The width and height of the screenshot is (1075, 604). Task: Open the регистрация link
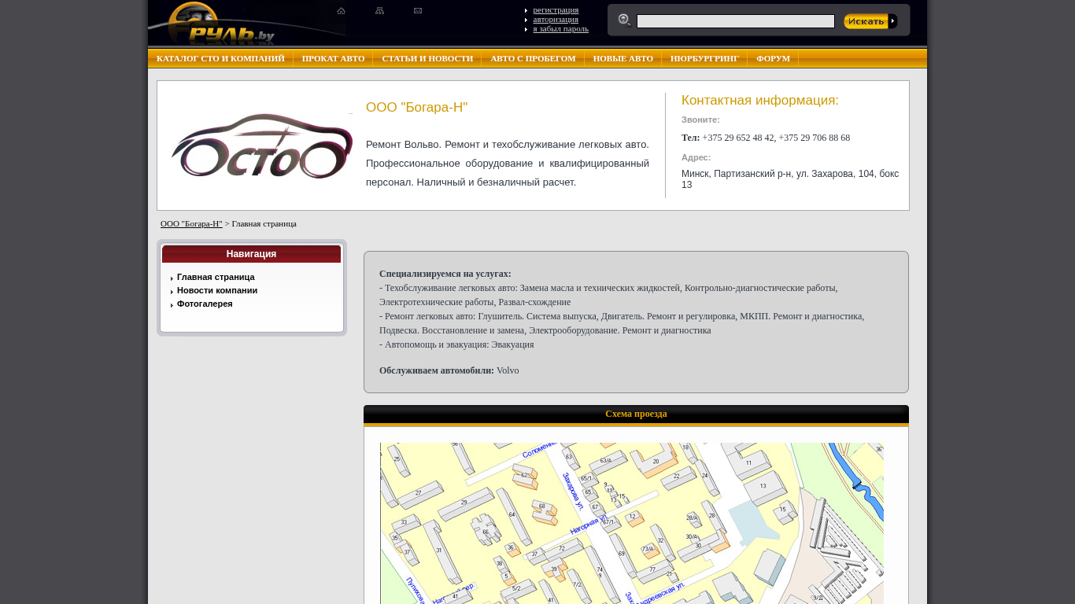coord(556,9)
